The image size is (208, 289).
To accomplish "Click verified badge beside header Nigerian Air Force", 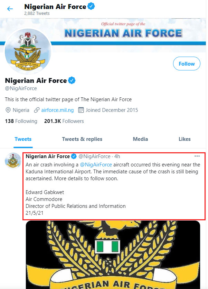I will pyautogui.click(x=92, y=6).
